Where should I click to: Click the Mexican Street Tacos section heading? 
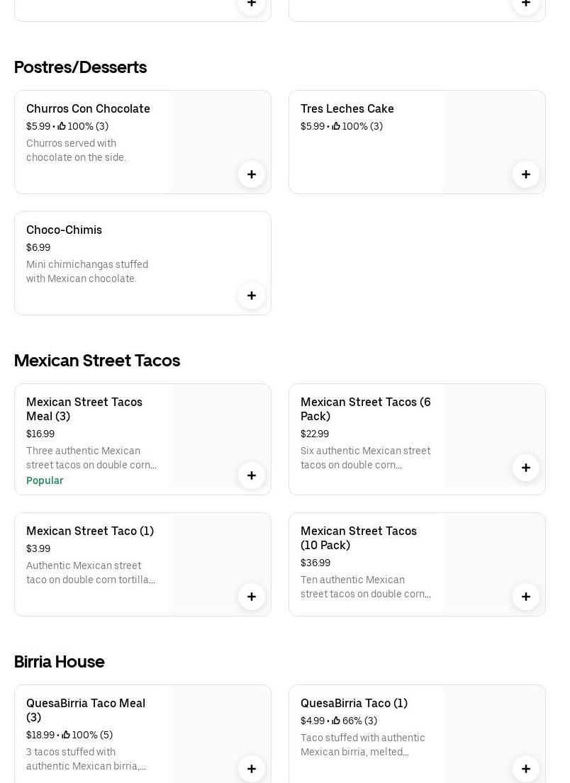tap(97, 360)
